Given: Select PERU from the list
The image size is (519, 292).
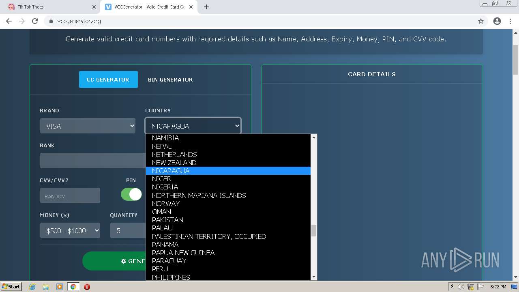Looking at the screenshot, I should pos(228,269).
